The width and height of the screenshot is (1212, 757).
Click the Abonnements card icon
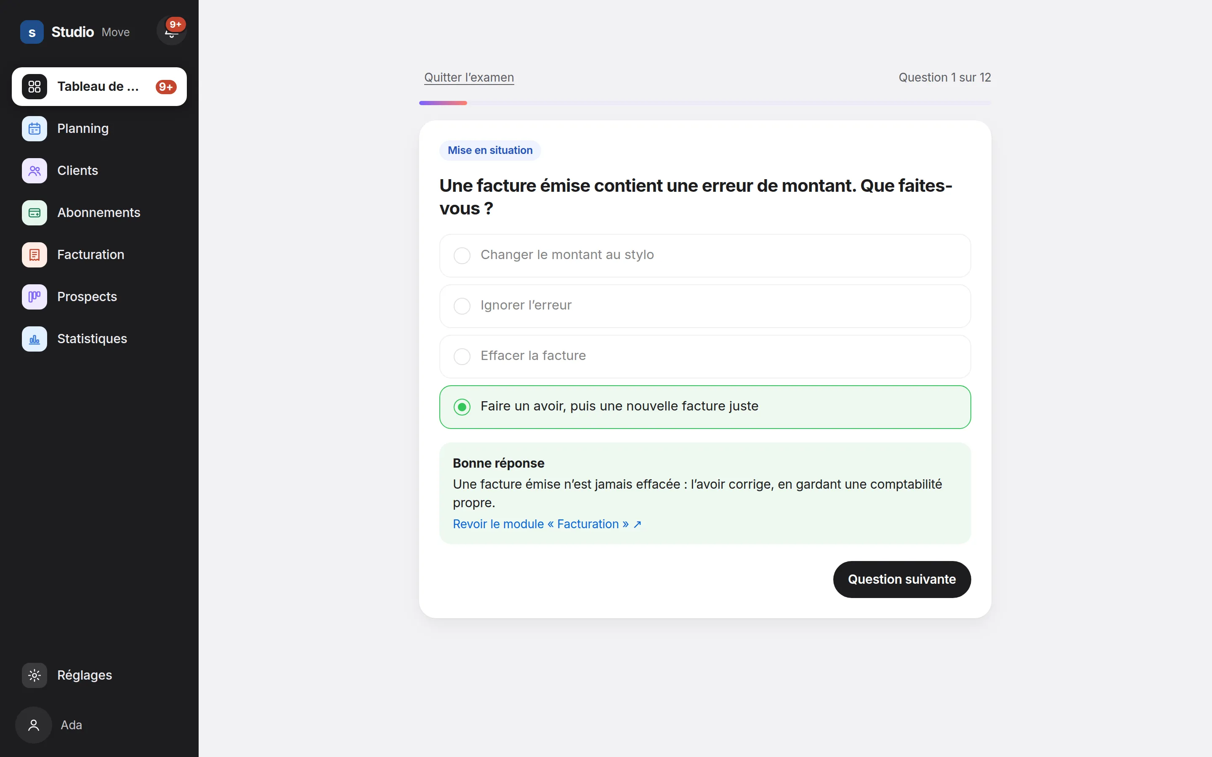(35, 213)
